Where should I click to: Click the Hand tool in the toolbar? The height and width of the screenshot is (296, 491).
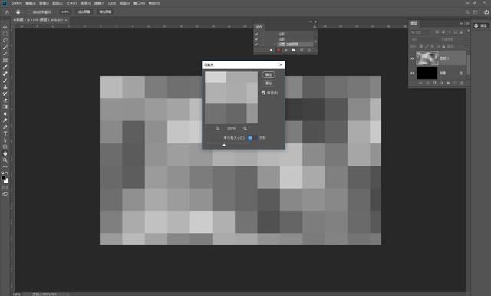pyautogui.click(x=5, y=153)
